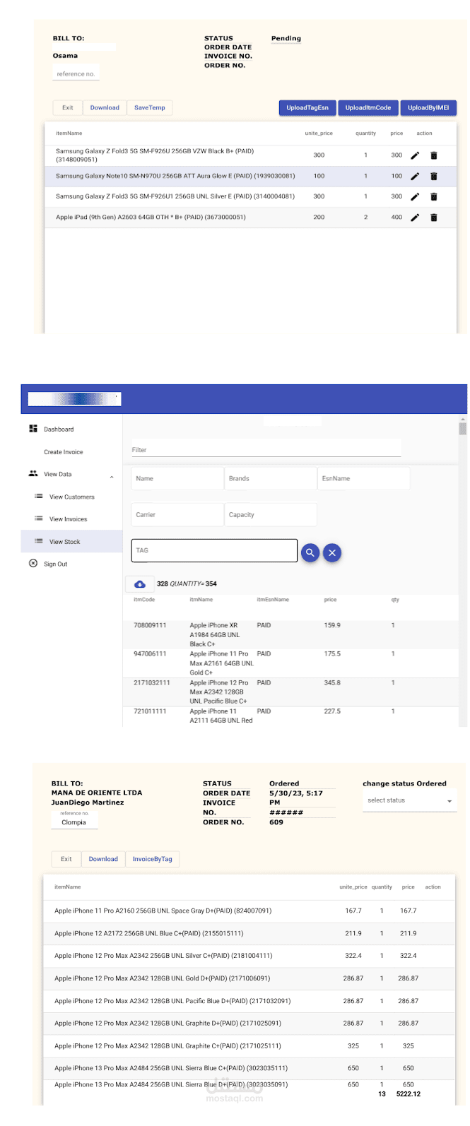Click iPhone 12 Pro Max 128GB Gold row
The width and height of the screenshot is (470, 1126).
[249, 978]
